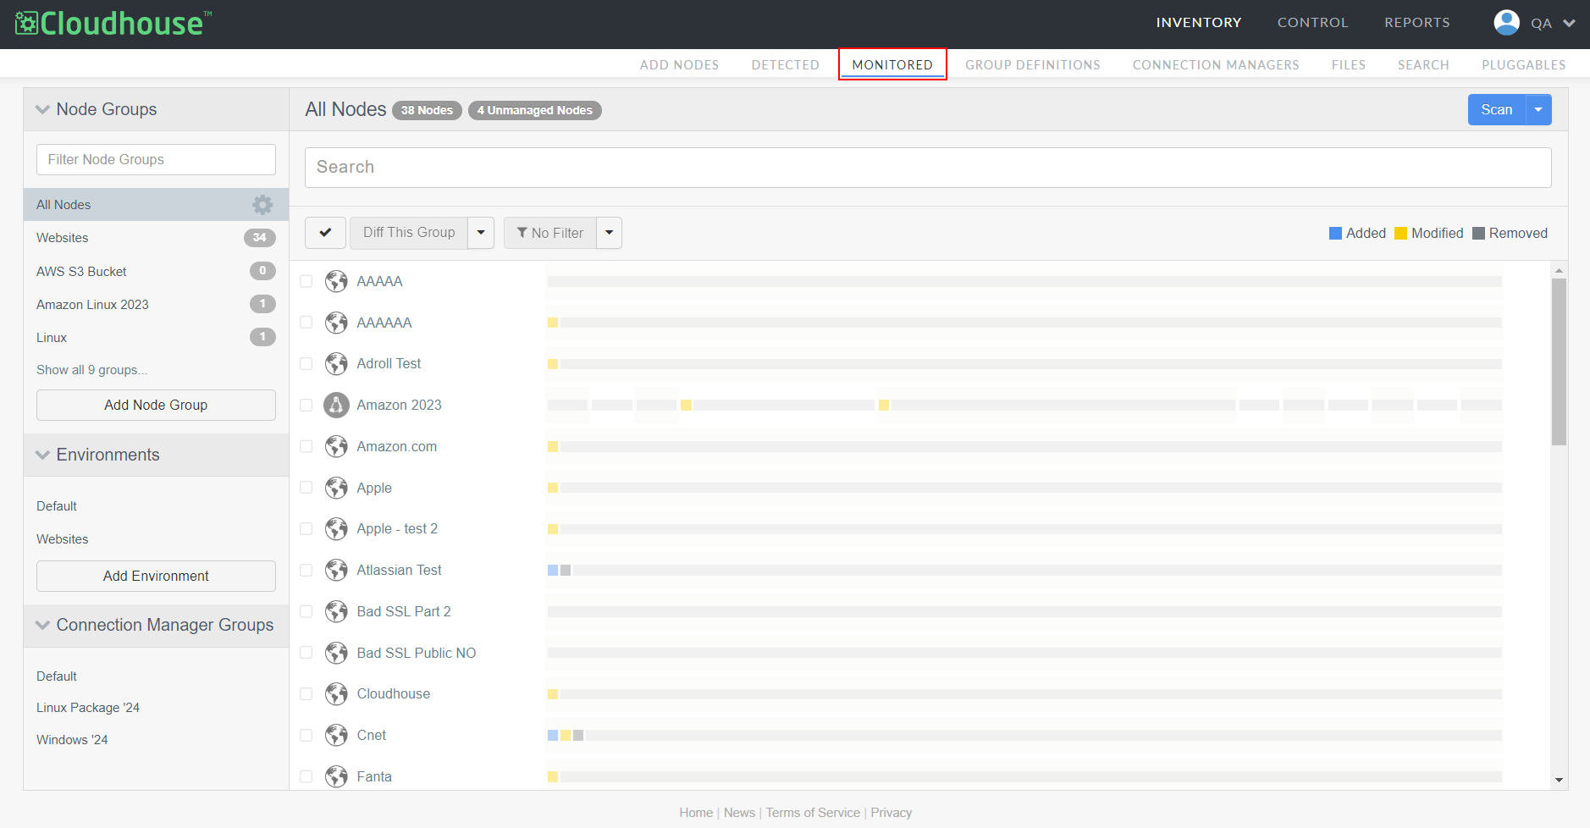Open the Scan button dropdown arrow
This screenshot has width=1590, height=828.
point(1538,110)
